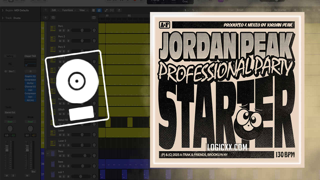
Task: Solo the Lazer 2 track
Action: click(x=64, y=145)
